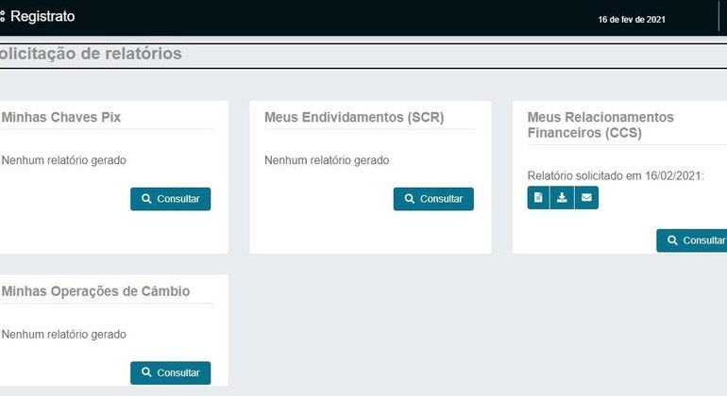Click Consultar under Meus Endividamentos (SCR)

[x=433, y=199]
